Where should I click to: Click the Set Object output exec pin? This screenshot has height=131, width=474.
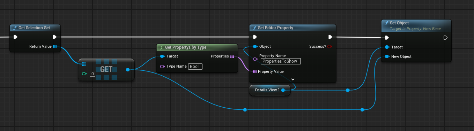click(x=445, y=38)
